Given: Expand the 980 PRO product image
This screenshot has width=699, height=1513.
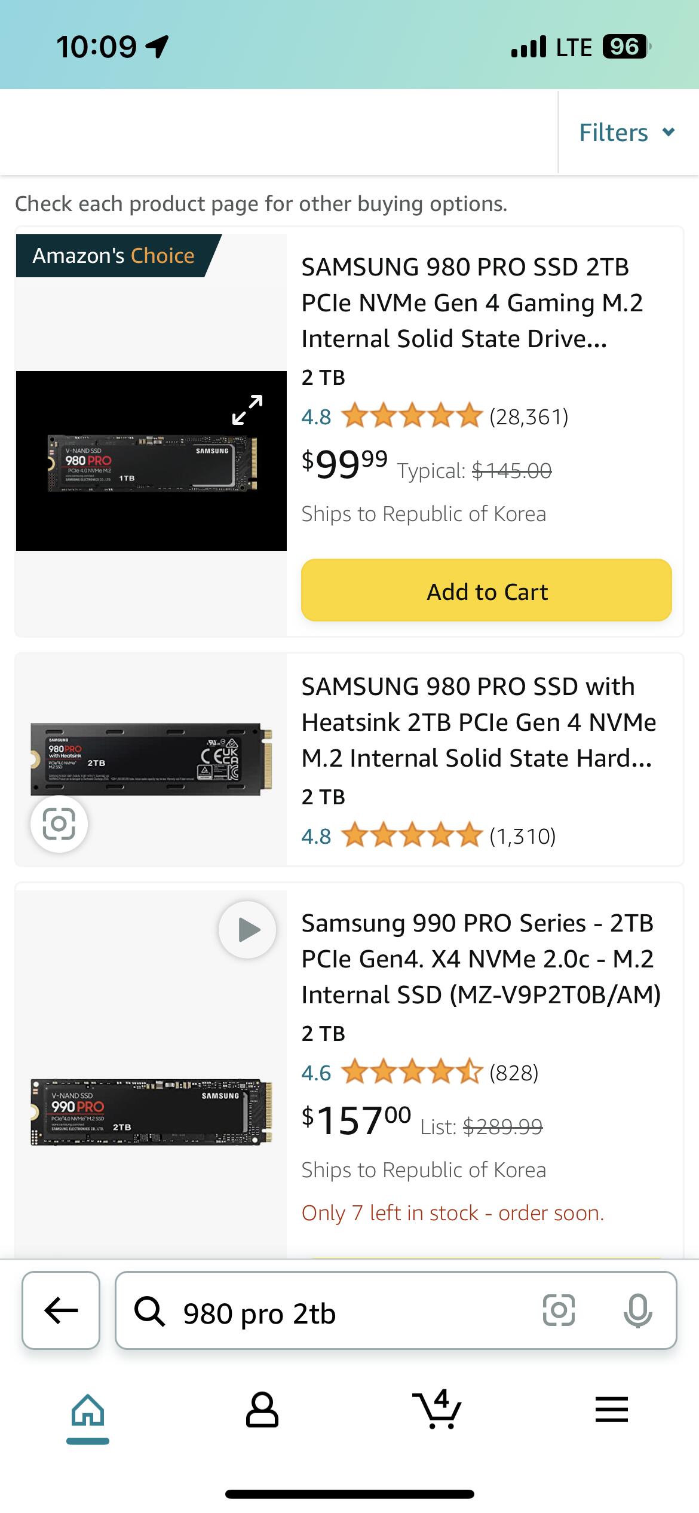Looking at the screenshot, I should point(247,410).
